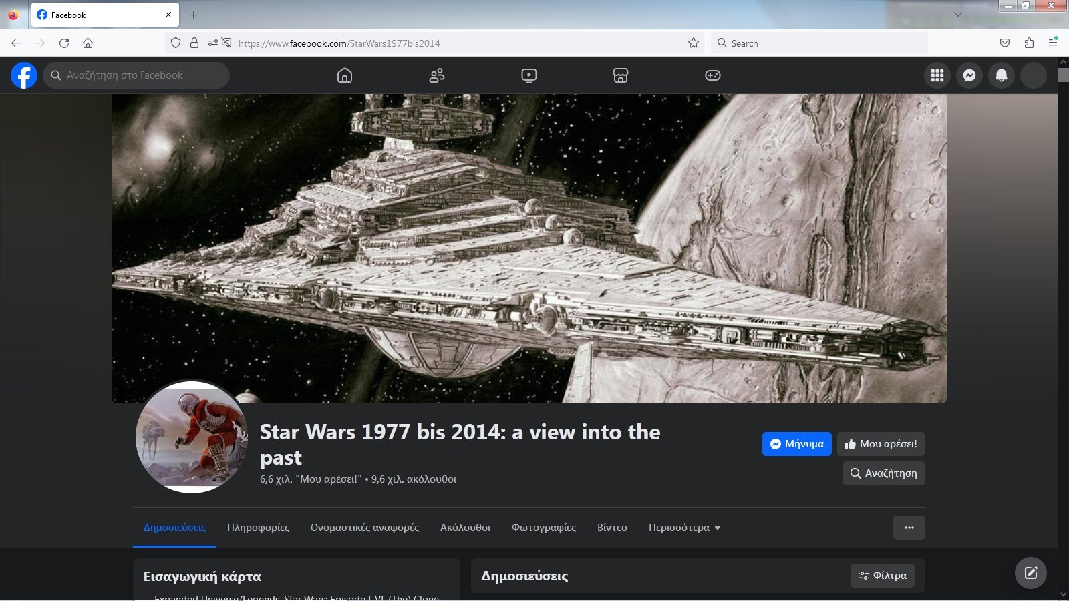Open the browser extensions icon

click(1029, 43)
